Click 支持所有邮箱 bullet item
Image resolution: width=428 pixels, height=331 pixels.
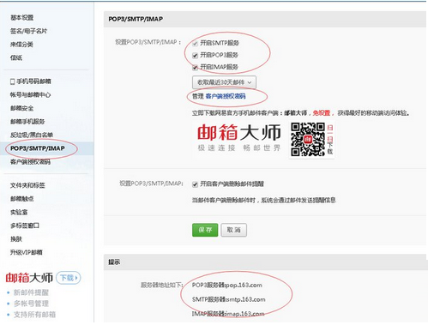(34, 315)
